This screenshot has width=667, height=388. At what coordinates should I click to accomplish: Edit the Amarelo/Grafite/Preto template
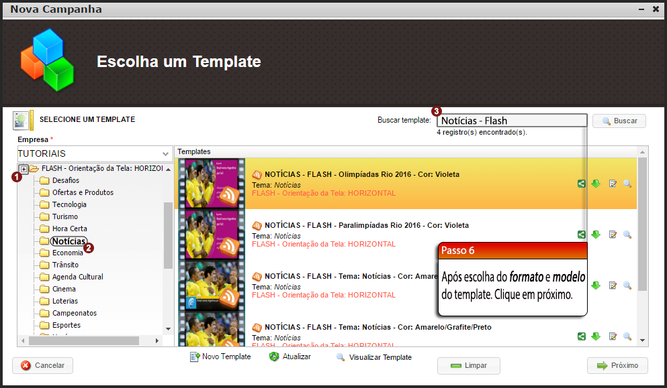click(612, 336)
